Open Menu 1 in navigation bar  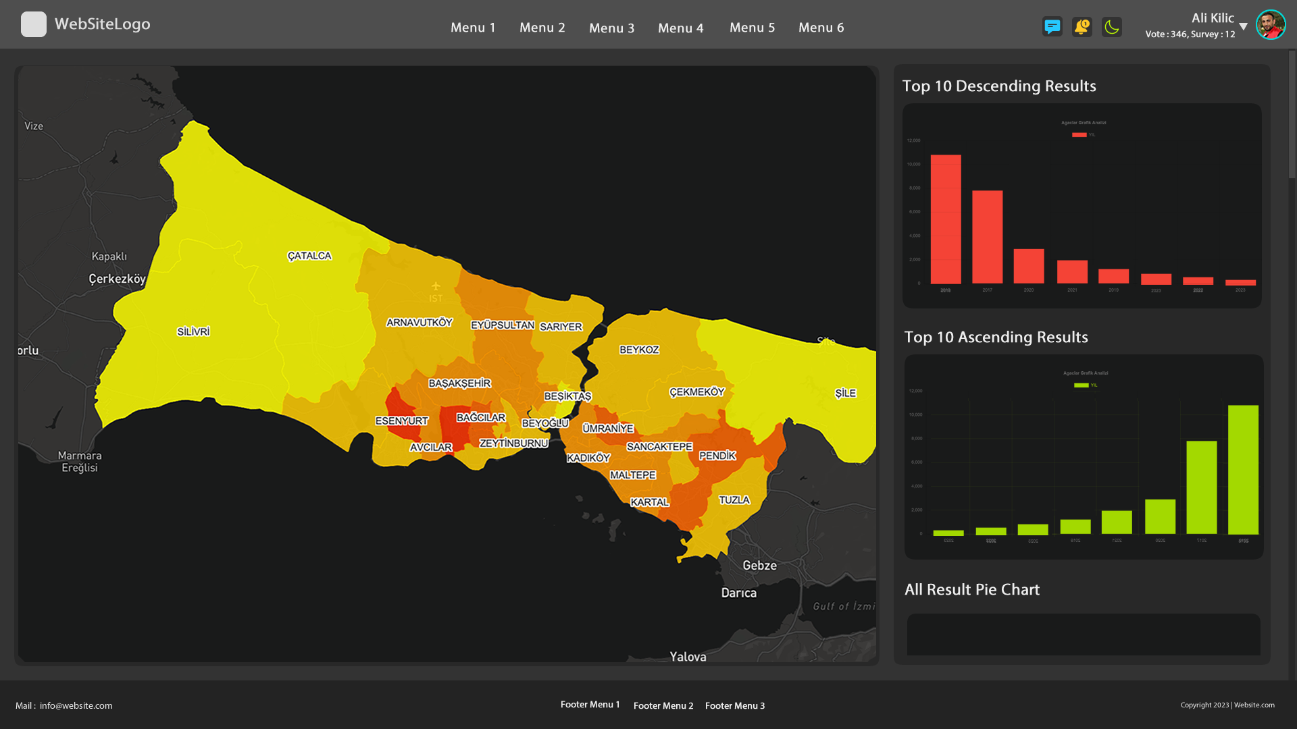pos(474,28)
